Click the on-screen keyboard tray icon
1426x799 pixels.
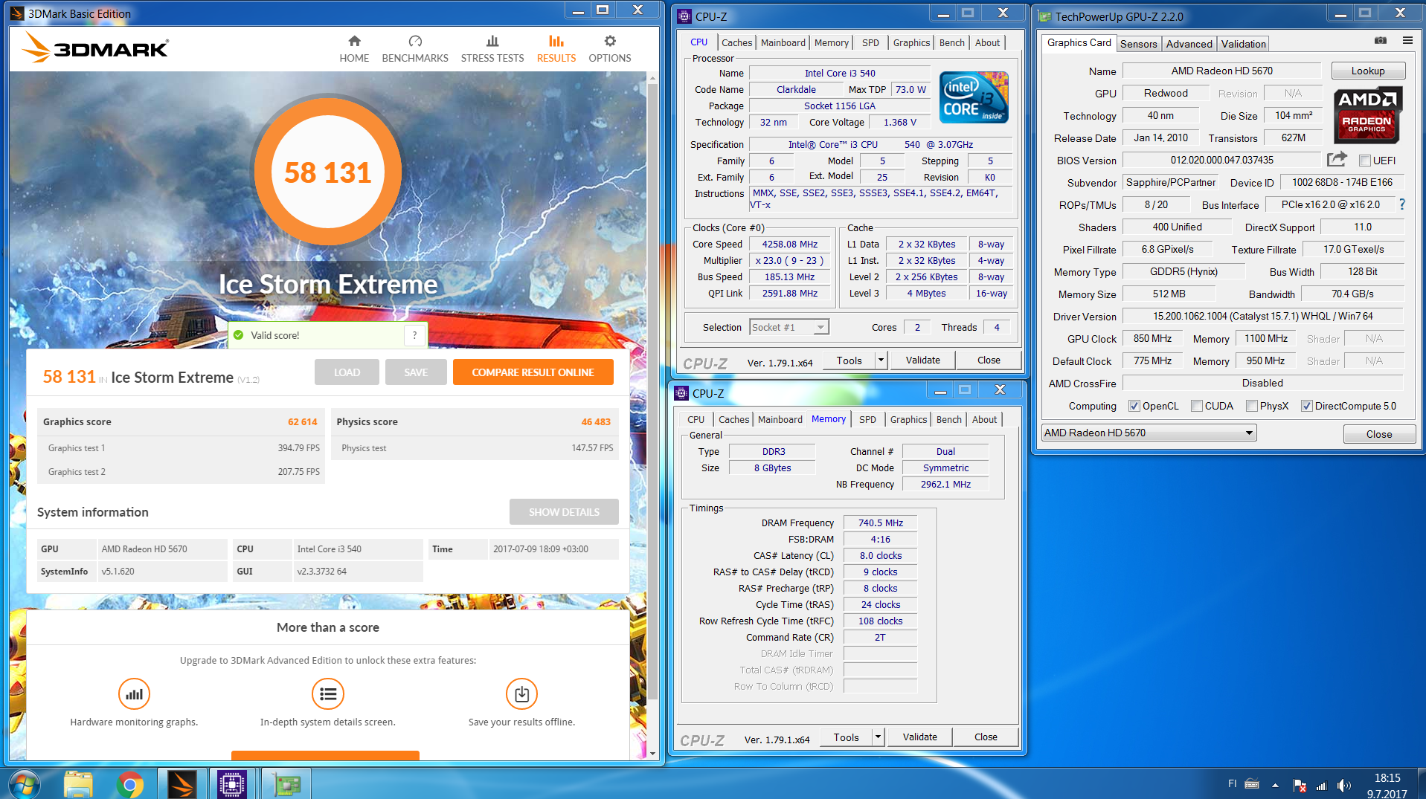point(1252,783)
